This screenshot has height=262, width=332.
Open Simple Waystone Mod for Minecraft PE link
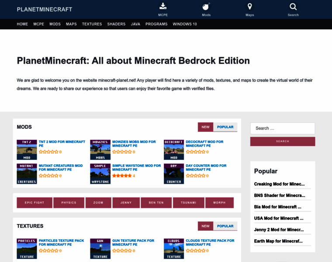(x=136, y=168)
